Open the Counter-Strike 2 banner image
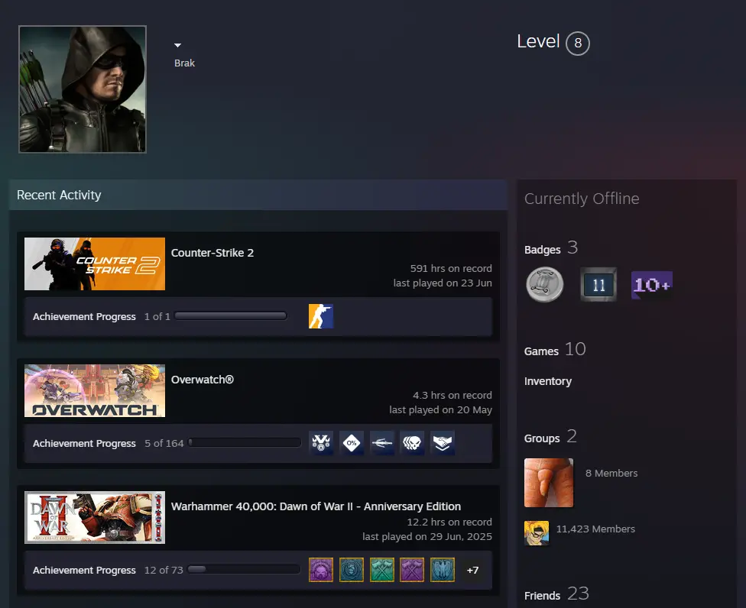 (x=95, y=264)
